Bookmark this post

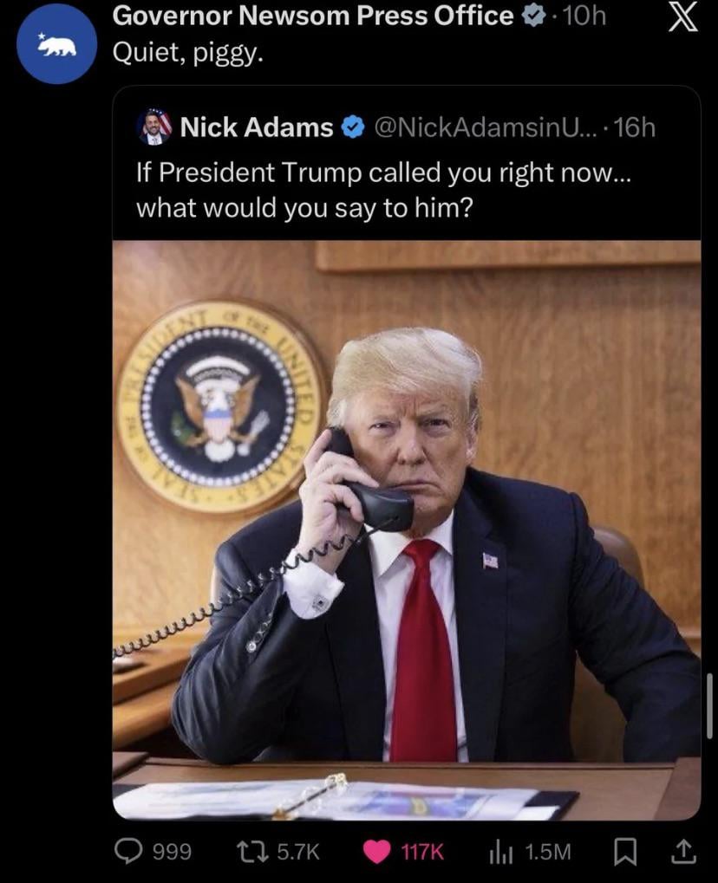pos(624,852)
